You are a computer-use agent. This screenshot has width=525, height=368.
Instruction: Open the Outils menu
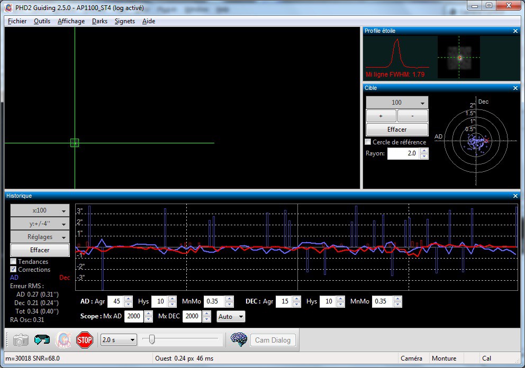point(42,21)
